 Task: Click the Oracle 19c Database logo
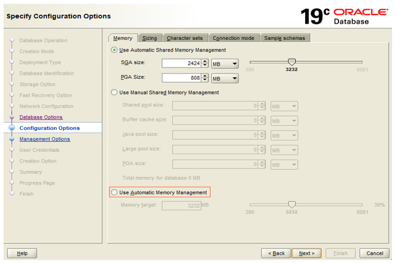click(344, 17)
